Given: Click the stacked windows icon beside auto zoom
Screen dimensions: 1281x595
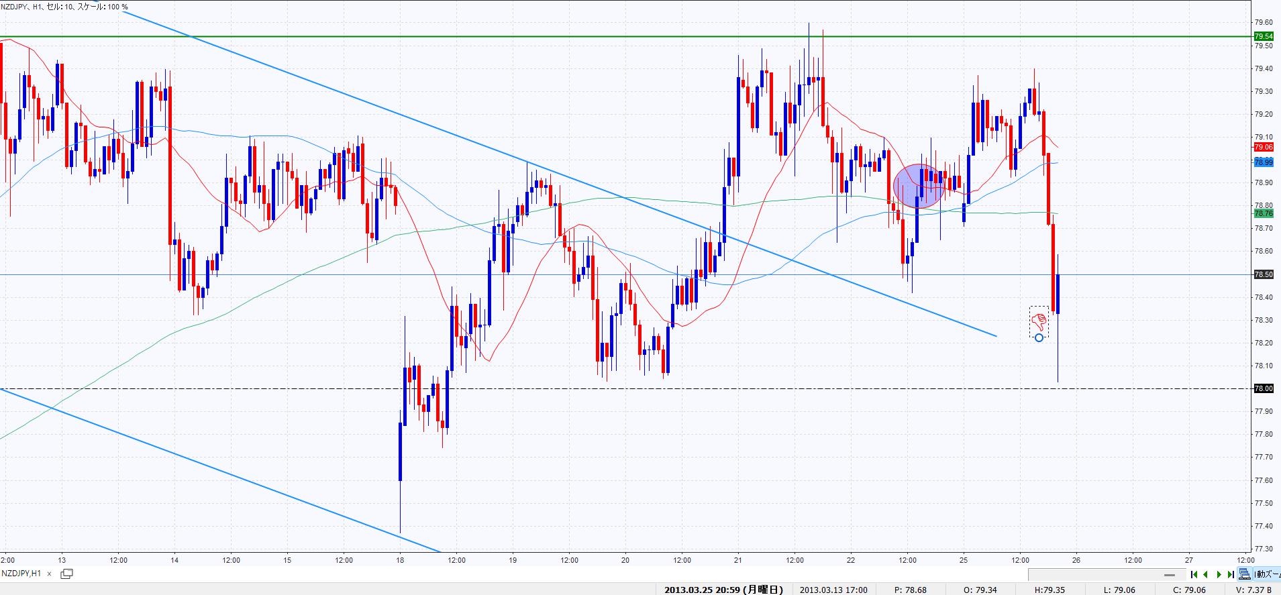Looking at the screenshot, I should pos(1245,574).
